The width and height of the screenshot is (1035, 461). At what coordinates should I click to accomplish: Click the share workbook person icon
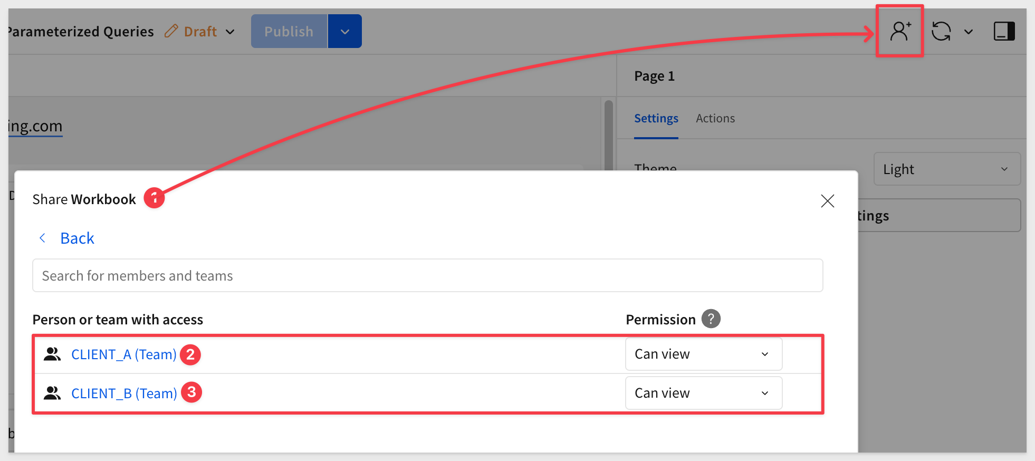900,32
